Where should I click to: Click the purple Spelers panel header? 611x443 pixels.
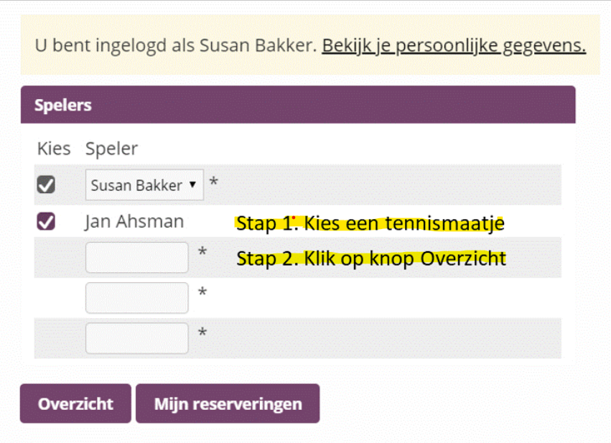298,105
